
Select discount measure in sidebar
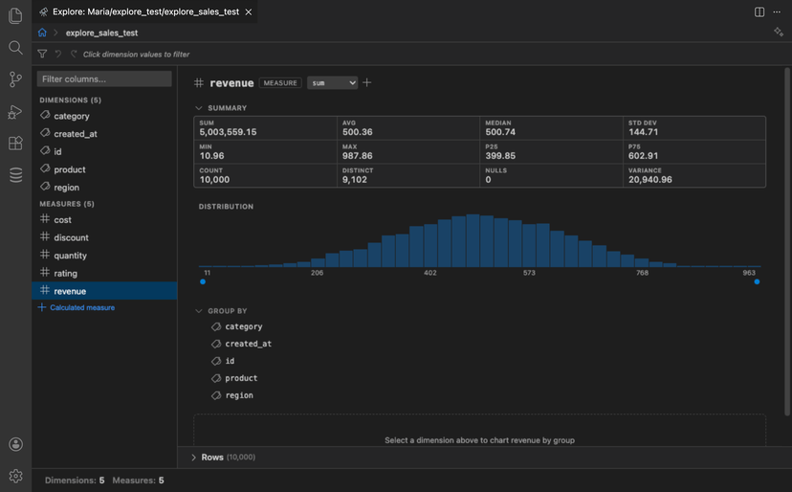coord(104,237)
